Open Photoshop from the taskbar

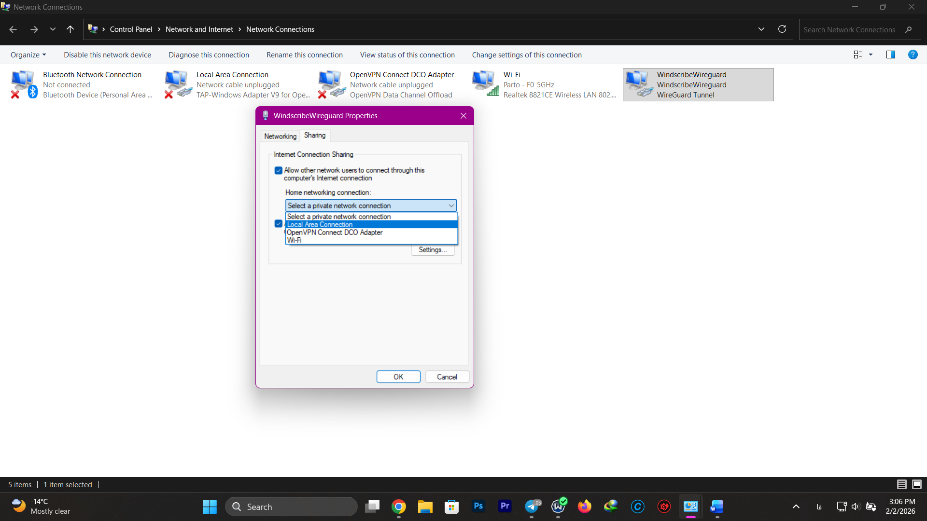click(x=478, y=507)
